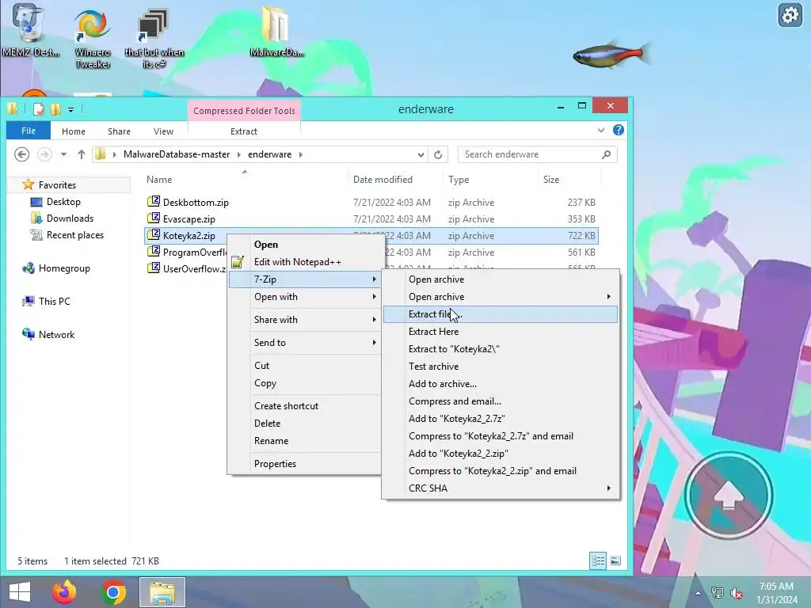Click the Properties quick access toolbar icon
The width and height of the screenshot is (811, 608).
pos(38,109)
